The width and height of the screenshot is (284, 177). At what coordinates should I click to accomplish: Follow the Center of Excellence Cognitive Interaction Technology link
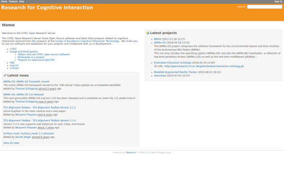[x=87, y=41]
